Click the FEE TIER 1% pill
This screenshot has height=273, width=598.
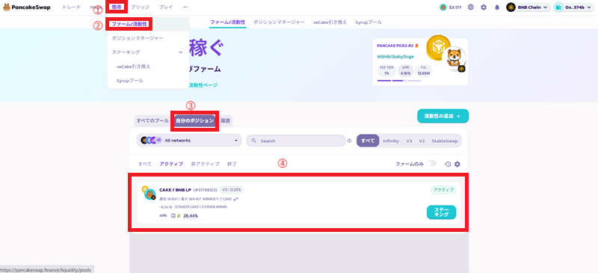386,70
